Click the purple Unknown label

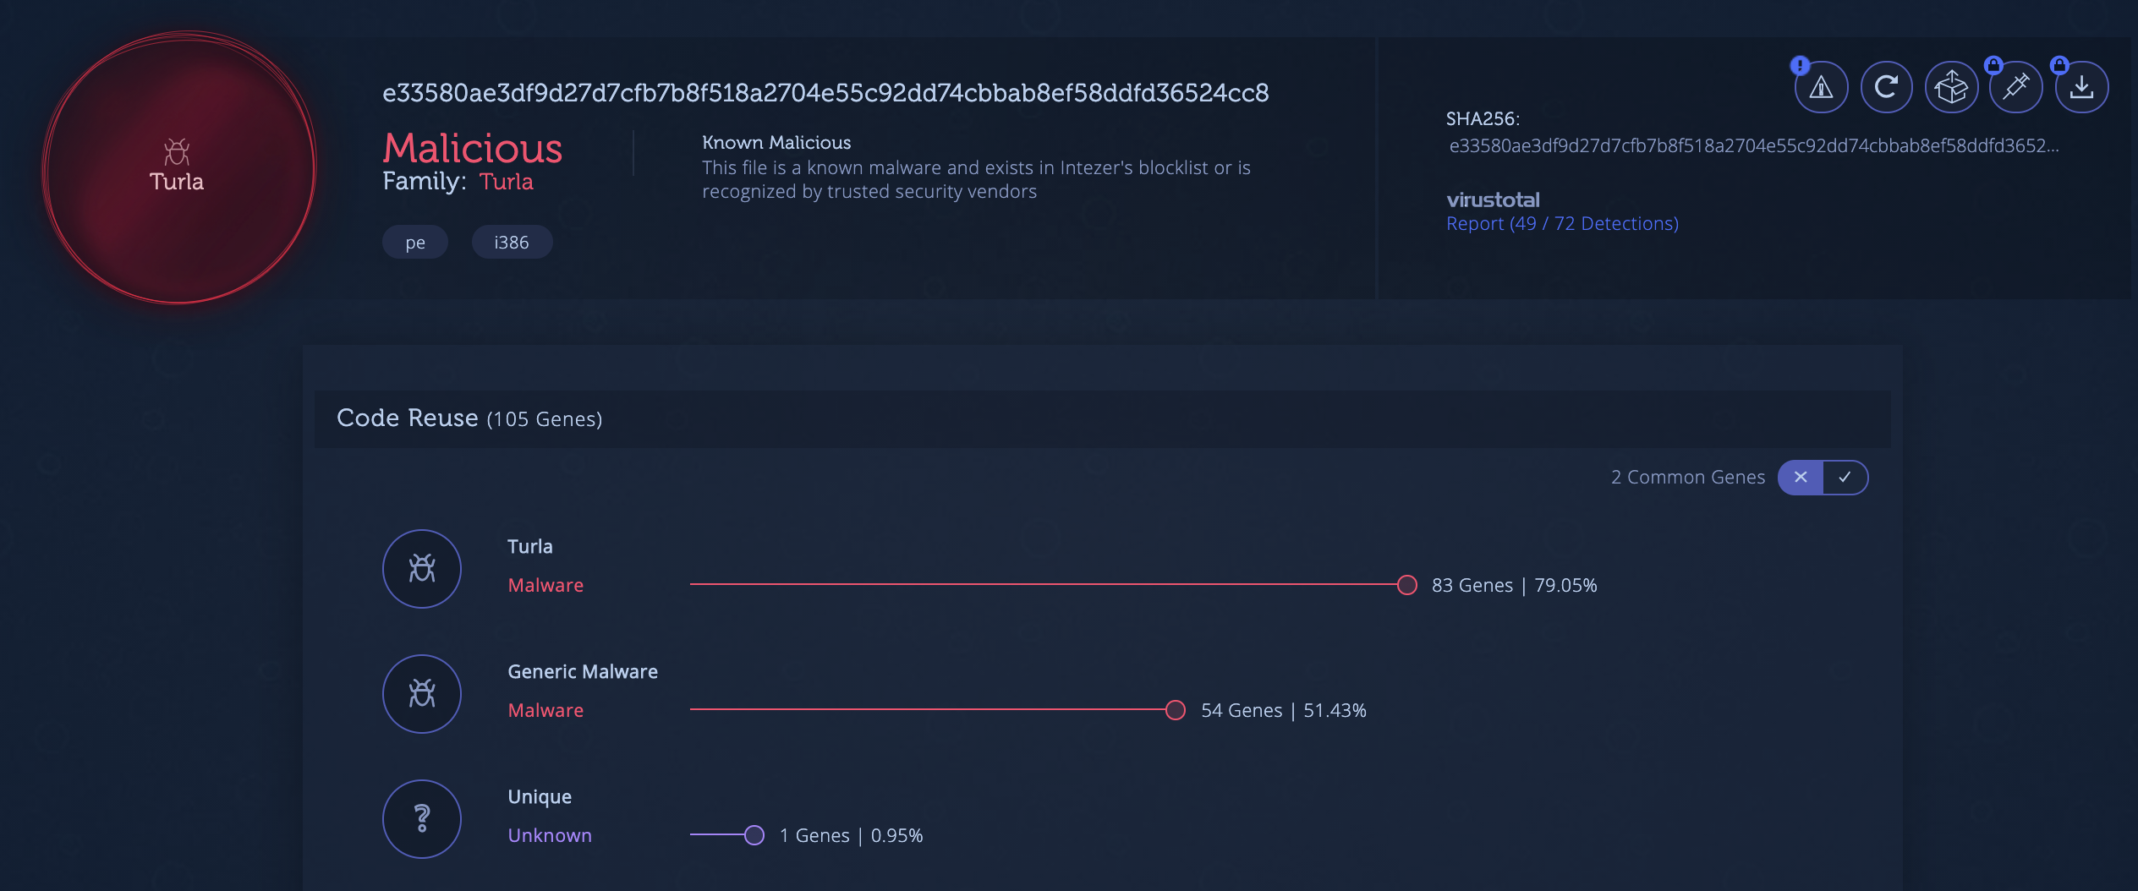click(550, 836)
